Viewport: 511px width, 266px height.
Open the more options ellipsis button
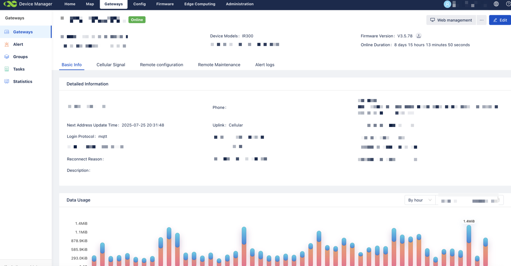[x=481, y=20]
